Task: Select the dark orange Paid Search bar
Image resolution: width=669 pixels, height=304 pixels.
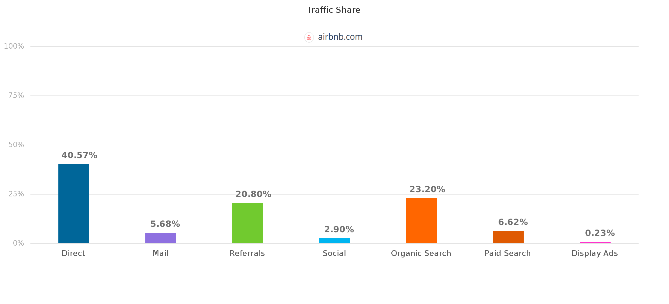Action: point(508,237)
